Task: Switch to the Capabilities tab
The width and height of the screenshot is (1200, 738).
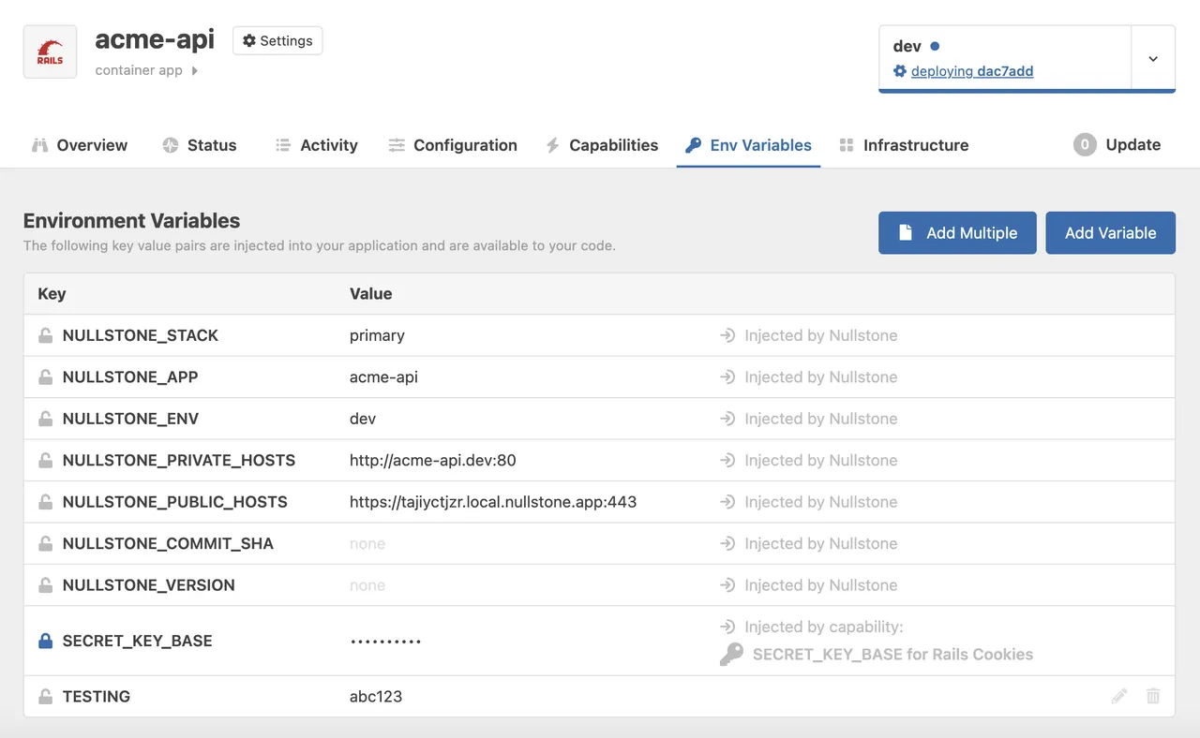Action: click(601, 145)
